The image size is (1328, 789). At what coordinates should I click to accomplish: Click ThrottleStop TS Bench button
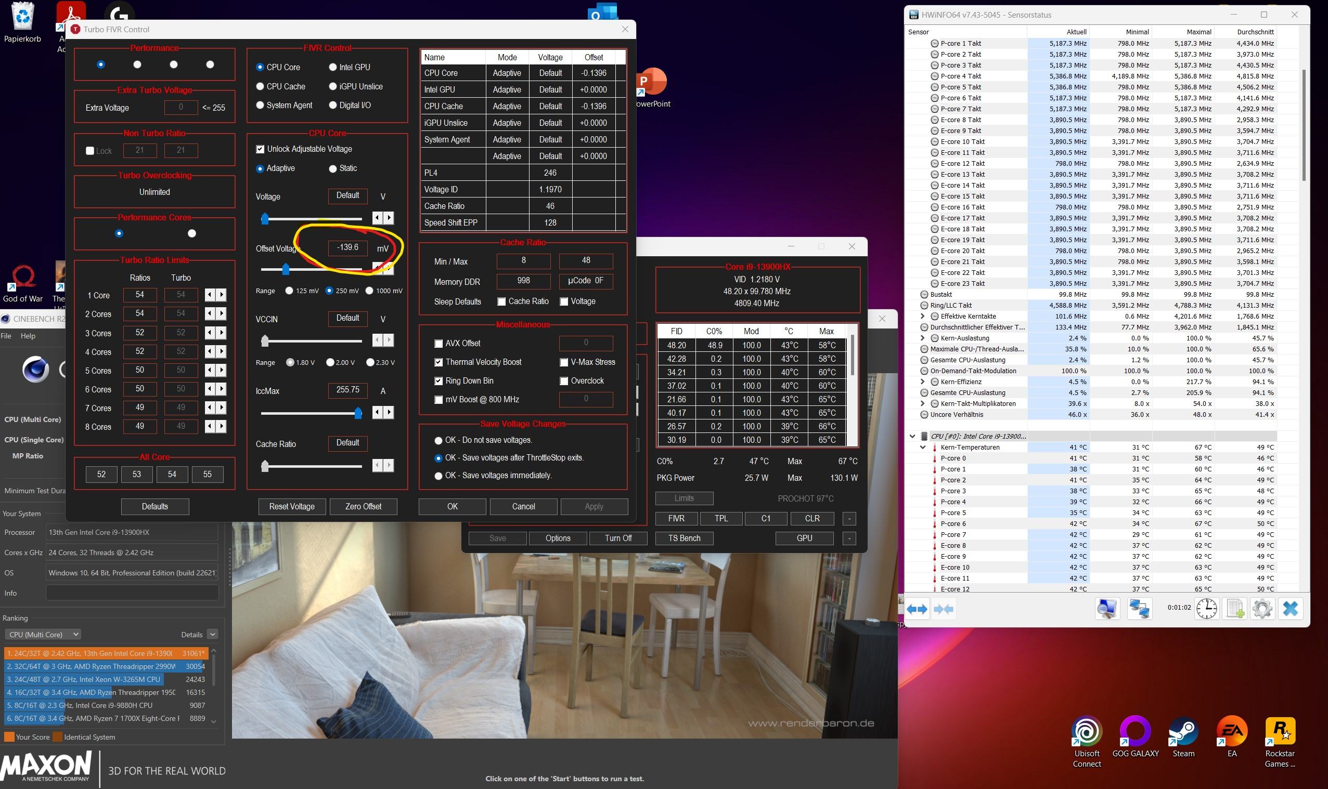click(684, 538)
